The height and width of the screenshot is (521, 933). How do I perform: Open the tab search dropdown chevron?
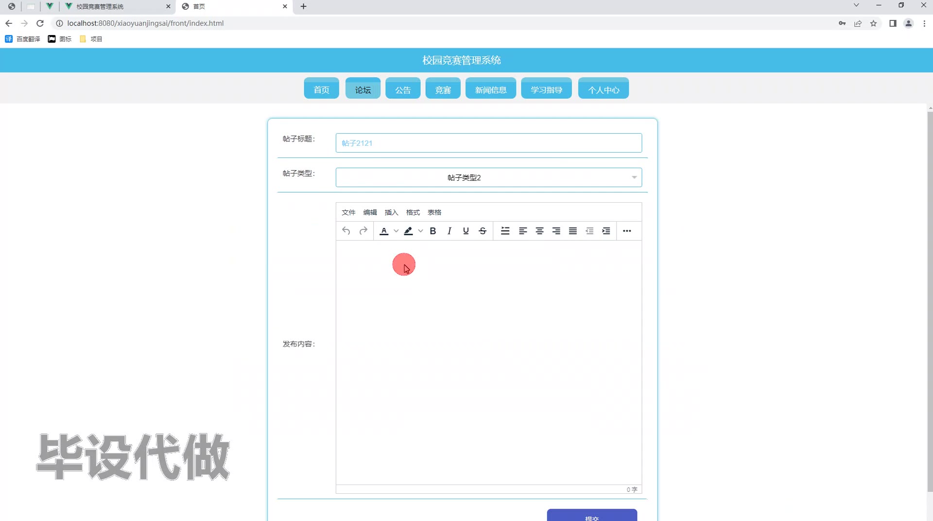click(x=856, y=5)
